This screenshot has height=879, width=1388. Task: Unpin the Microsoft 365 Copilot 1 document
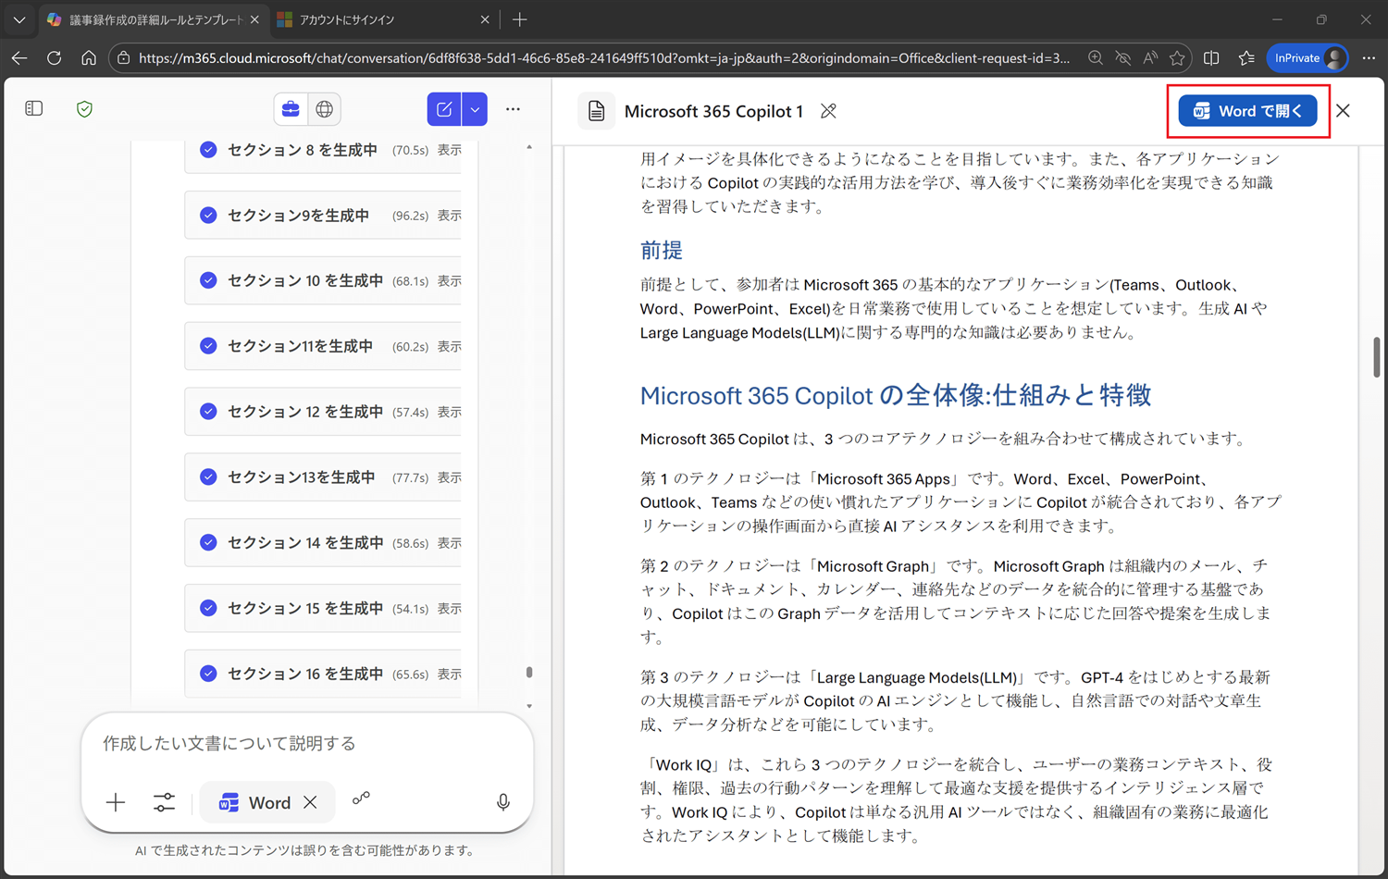coord(827,110)
